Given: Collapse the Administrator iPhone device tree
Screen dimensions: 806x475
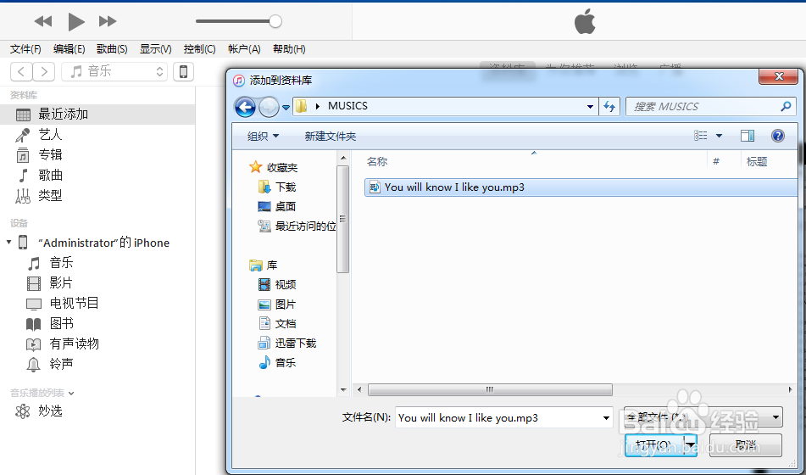Looking at the screenshot, I should coord(8,242).
